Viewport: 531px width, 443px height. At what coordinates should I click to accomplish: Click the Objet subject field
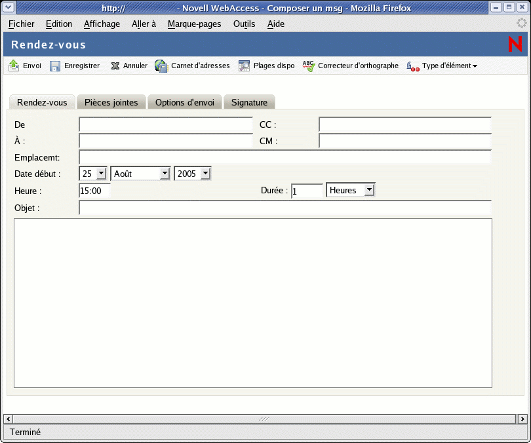[285, 208]
